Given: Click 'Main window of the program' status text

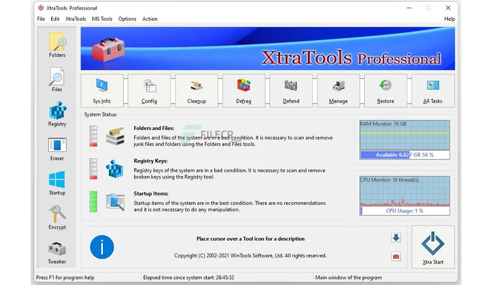Looking at the screenshot, I should [x=348, y=277].
